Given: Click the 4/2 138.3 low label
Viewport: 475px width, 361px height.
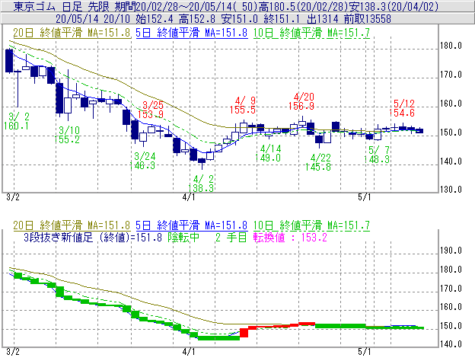Looking at the screenshot, I should (x=201, y=184).
